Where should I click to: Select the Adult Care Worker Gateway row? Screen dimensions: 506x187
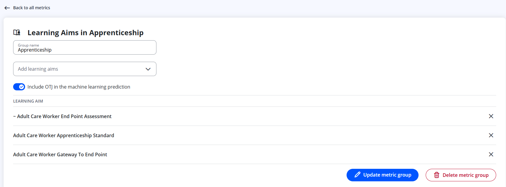255,154
